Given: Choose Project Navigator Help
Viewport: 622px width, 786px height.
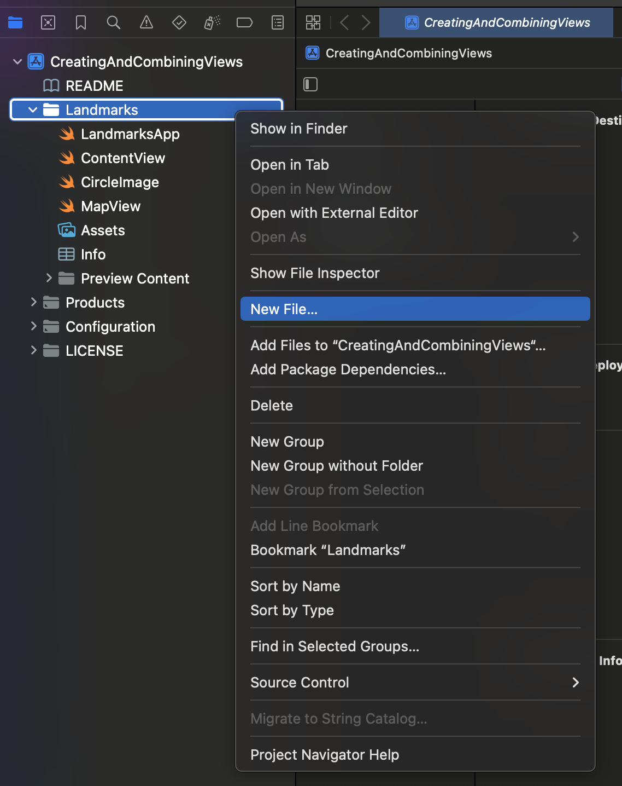Looking at the screenshot, I should click(415, 754).
